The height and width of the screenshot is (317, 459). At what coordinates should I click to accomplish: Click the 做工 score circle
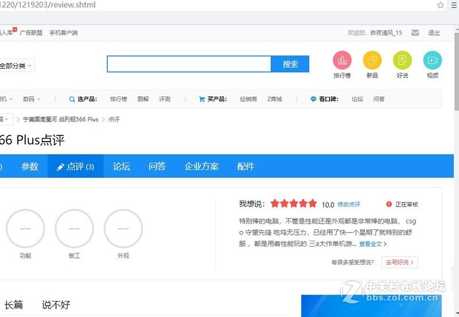coord(75,229)
